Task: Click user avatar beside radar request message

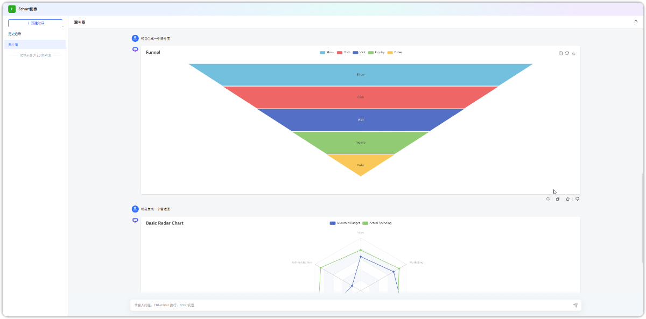Action: pos(135,209)
